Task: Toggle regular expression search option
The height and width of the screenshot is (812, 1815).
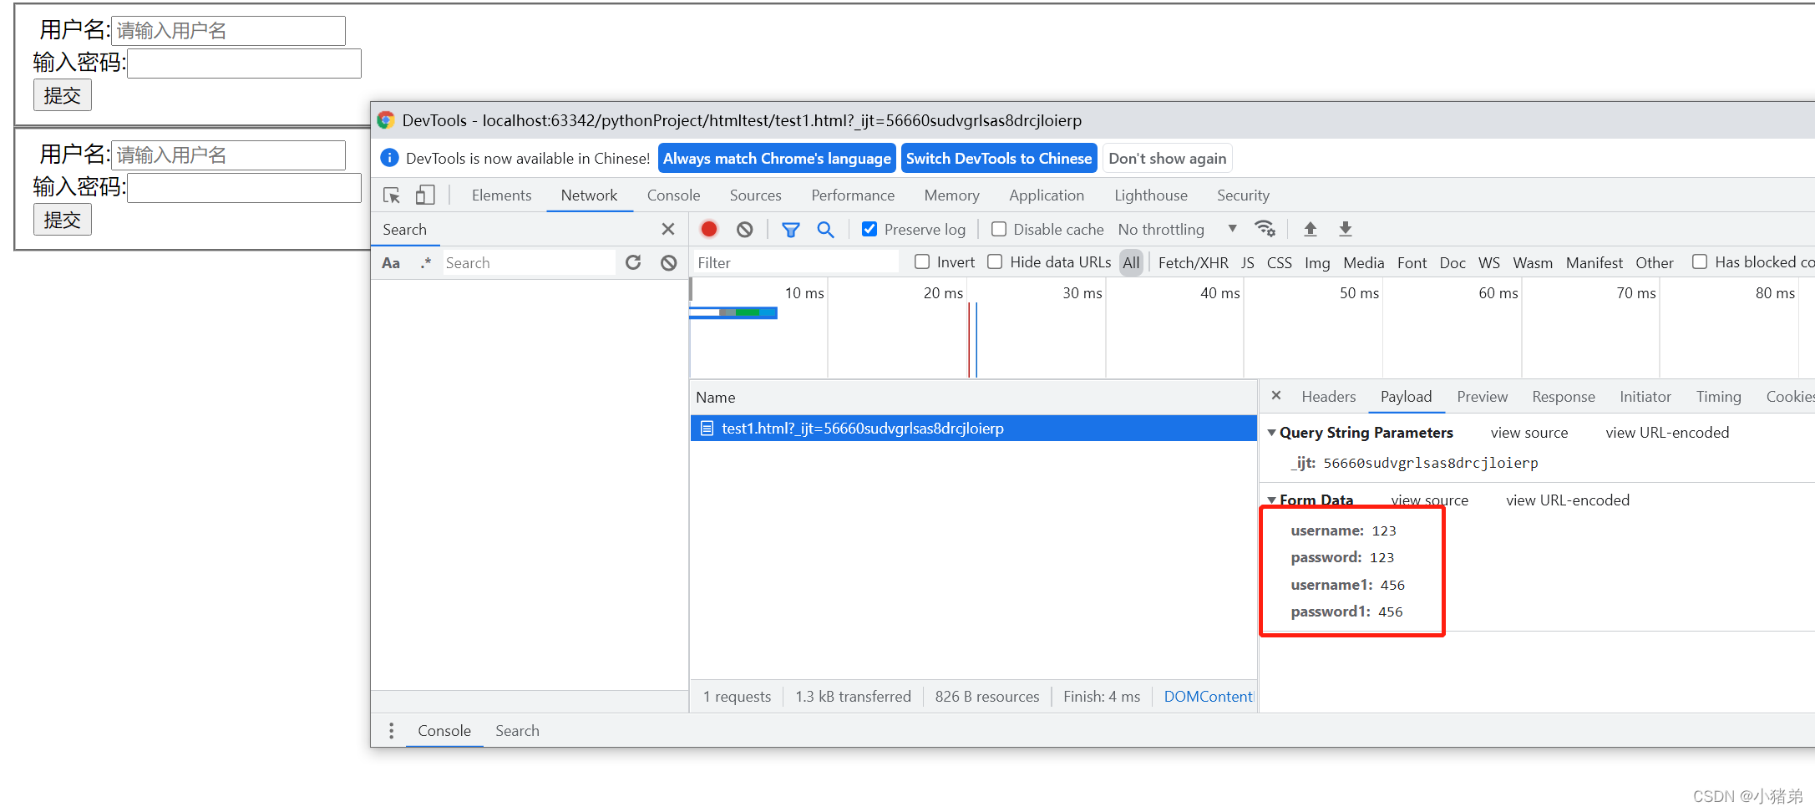Action: point(426,263)
